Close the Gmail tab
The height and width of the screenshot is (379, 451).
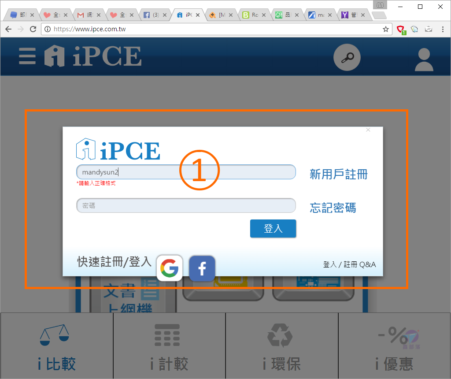click(99, 15)
